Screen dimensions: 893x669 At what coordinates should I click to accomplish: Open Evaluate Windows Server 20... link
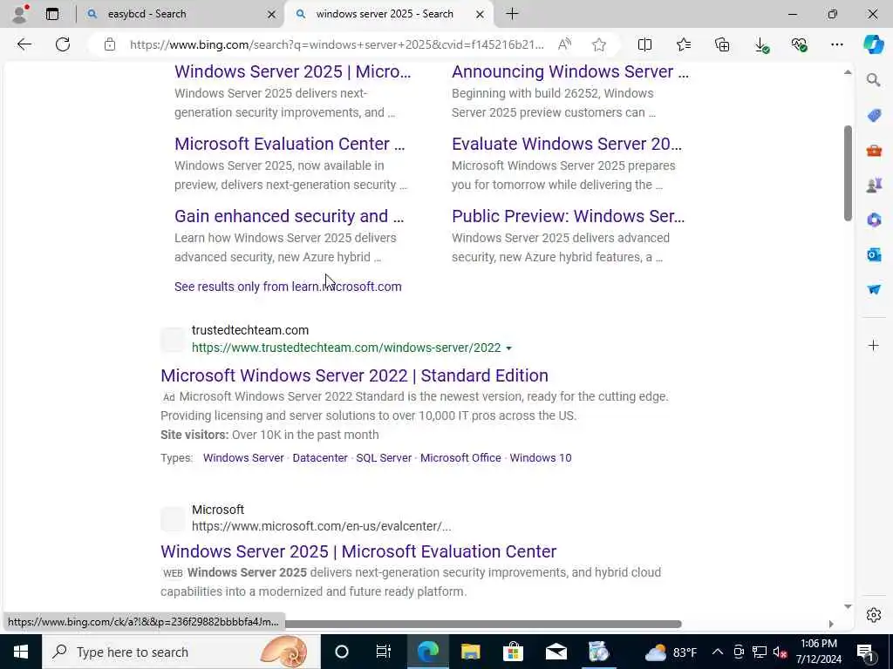click(567, 144)
